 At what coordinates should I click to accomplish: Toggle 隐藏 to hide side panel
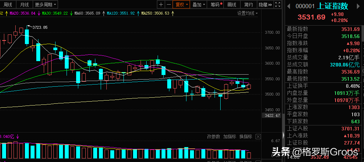[265, 5]
